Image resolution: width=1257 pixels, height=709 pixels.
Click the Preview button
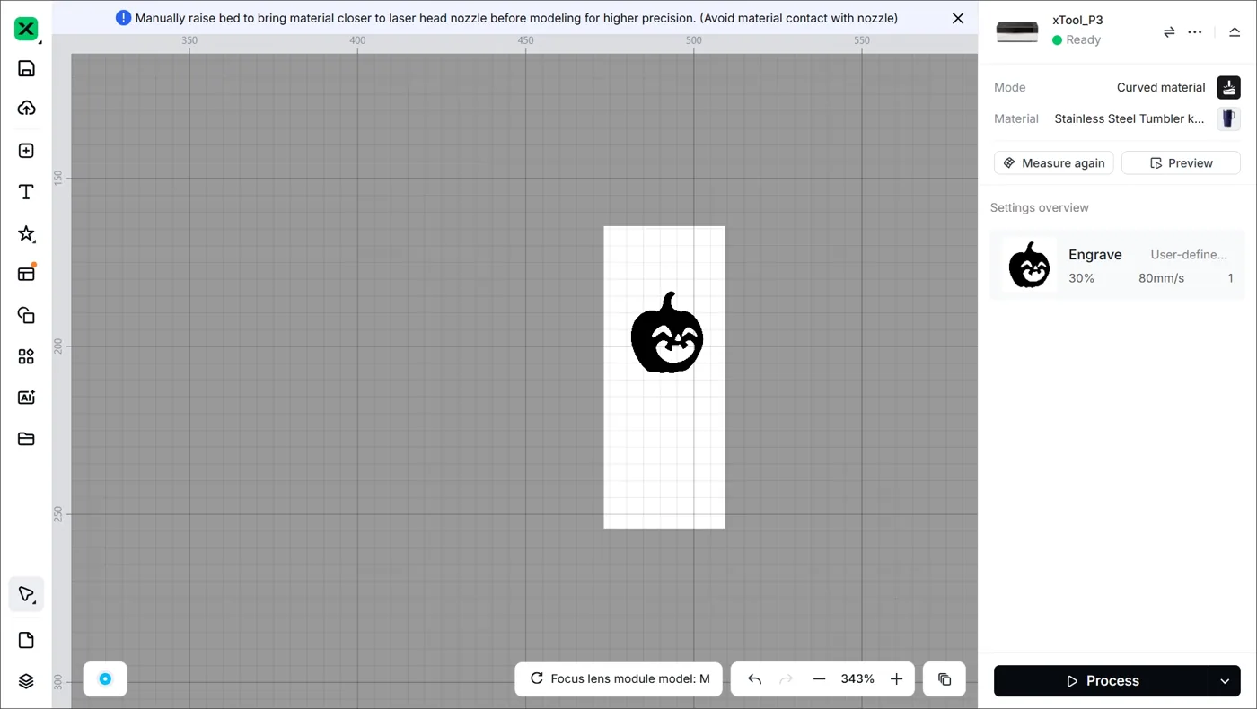pos(1181,162)
